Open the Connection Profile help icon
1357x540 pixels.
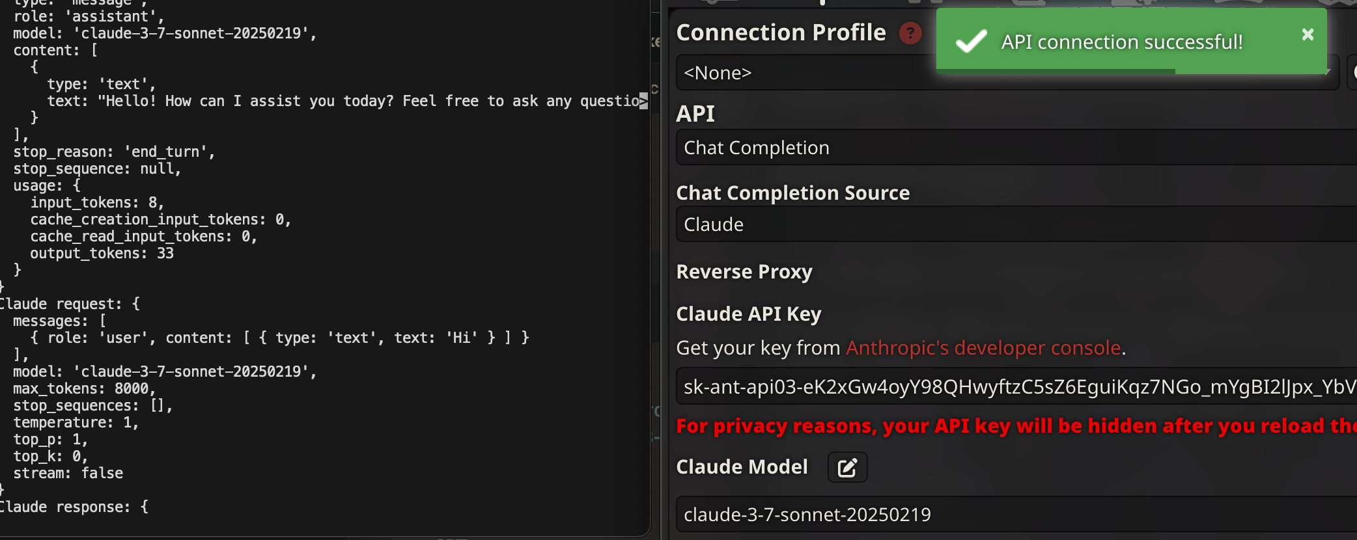(x=910, y=33)
